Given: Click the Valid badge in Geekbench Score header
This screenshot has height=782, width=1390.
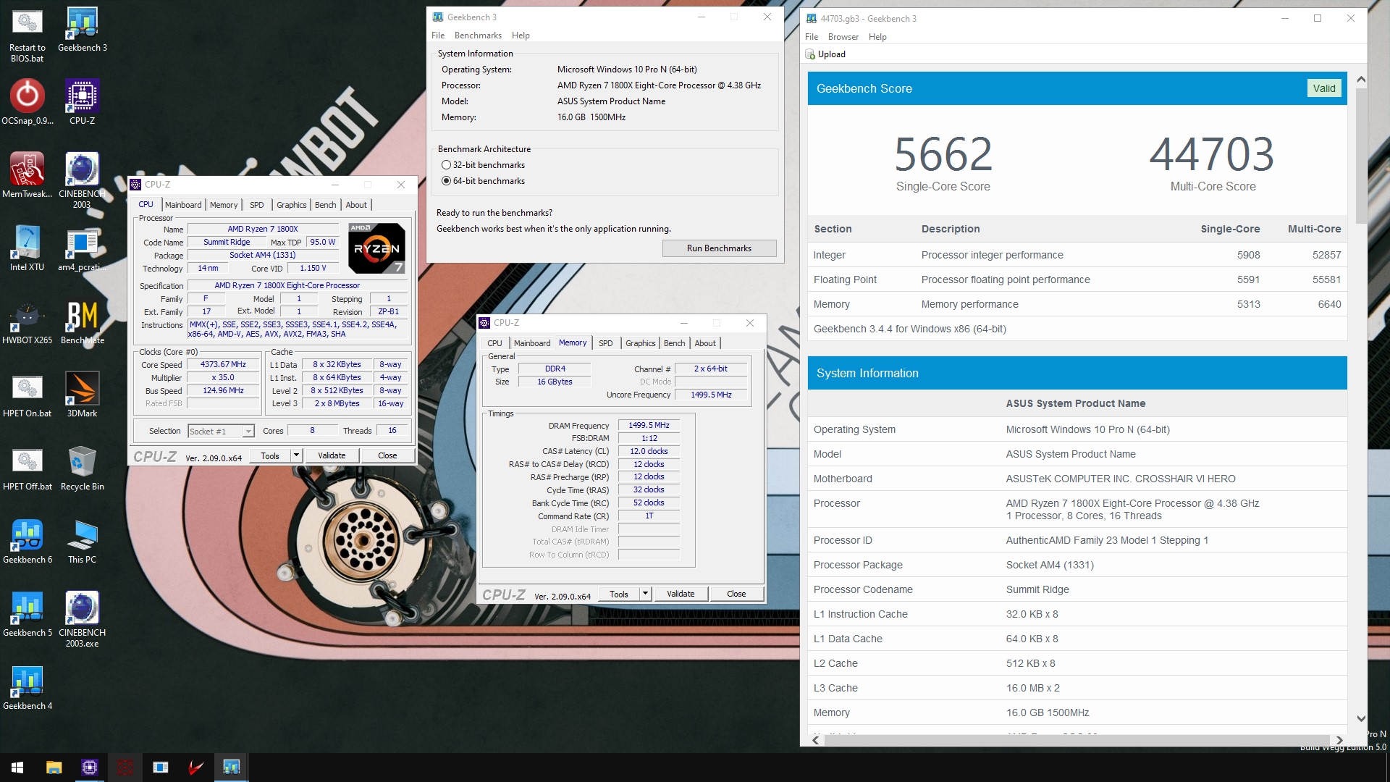Looking at the screenshot, I should pyautogui.click(x=1324, y=88).
